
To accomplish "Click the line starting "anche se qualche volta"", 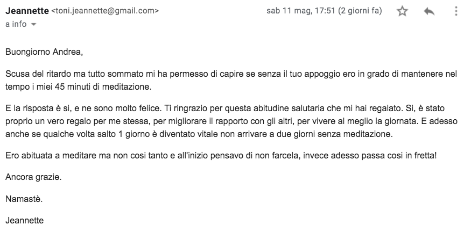I will [199, 134].
